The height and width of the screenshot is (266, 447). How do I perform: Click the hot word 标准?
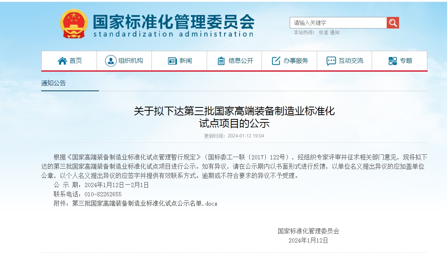[x=323, y=33]
